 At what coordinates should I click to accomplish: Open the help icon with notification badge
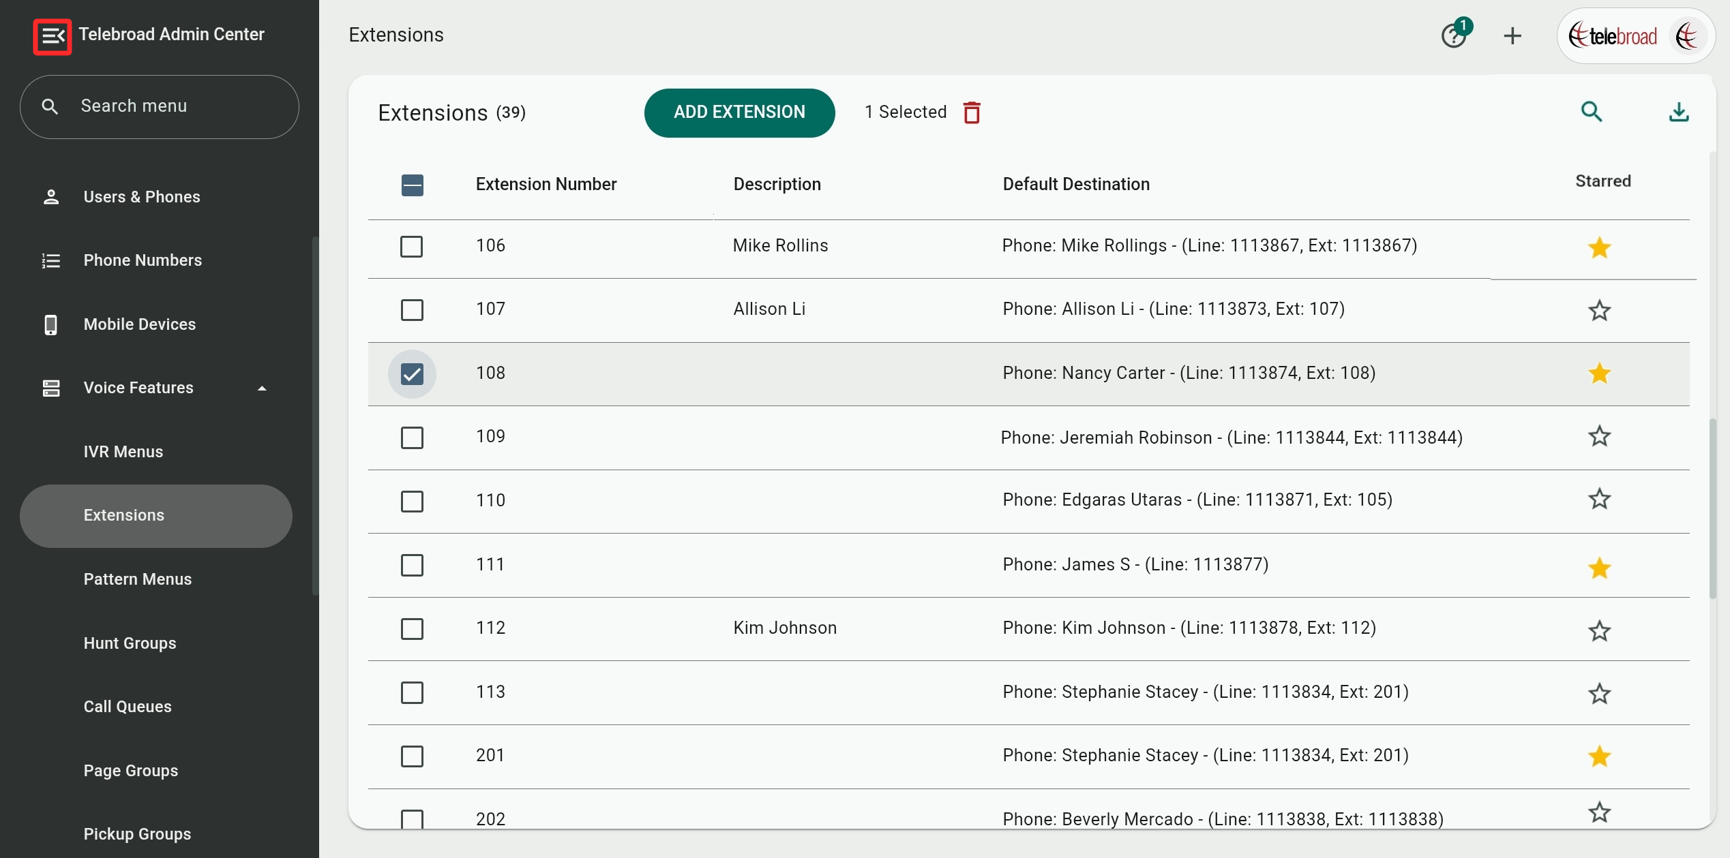1453,35
